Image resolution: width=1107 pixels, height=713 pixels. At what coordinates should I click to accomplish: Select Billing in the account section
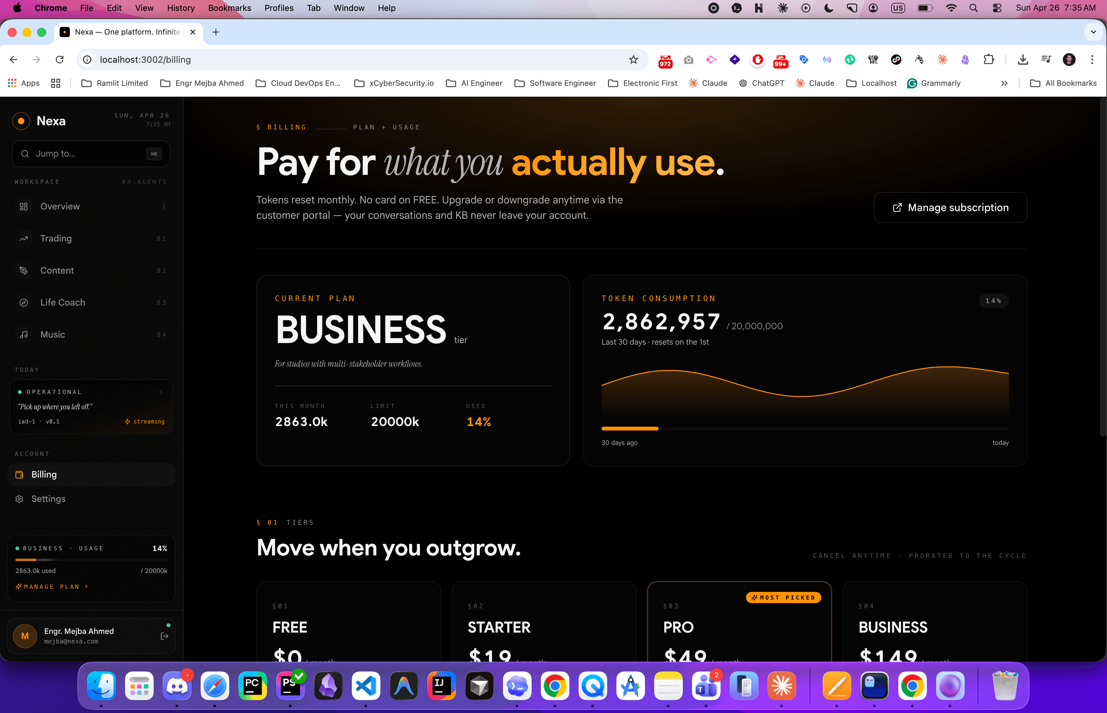point(91,475)
